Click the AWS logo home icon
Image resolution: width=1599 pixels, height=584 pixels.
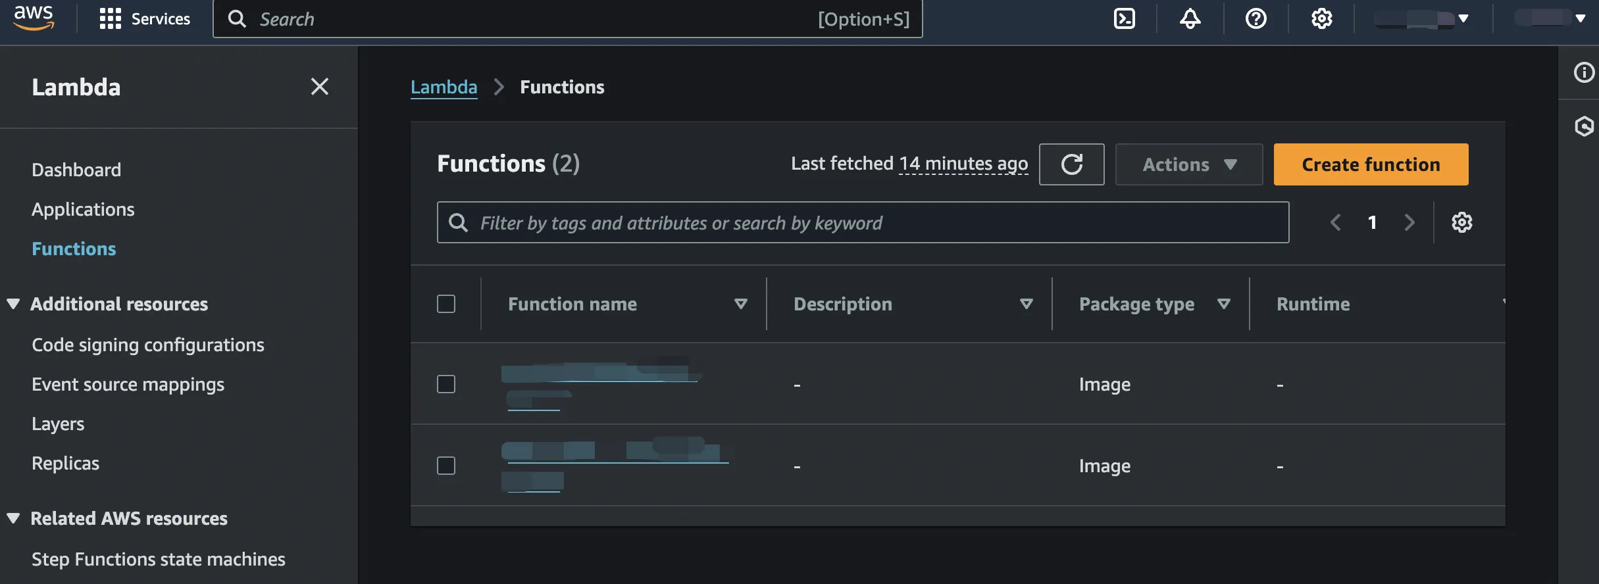click(x=34, y=18)
